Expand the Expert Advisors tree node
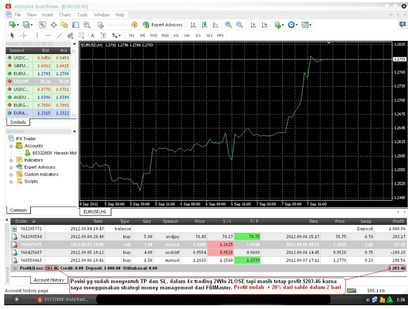The width and height of the screenshot is (408, 309). coord(11,168)
